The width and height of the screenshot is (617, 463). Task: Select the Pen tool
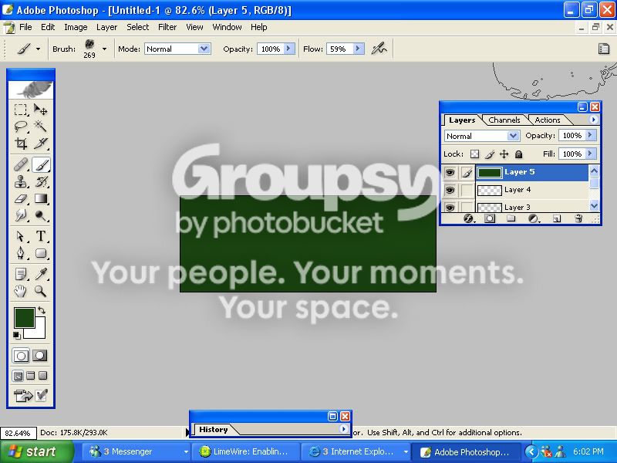tap(21, 253)
